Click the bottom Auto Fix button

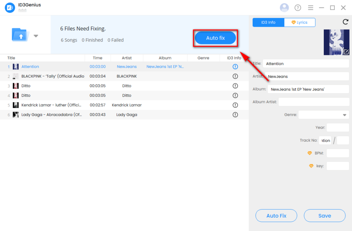click(276, 216)
